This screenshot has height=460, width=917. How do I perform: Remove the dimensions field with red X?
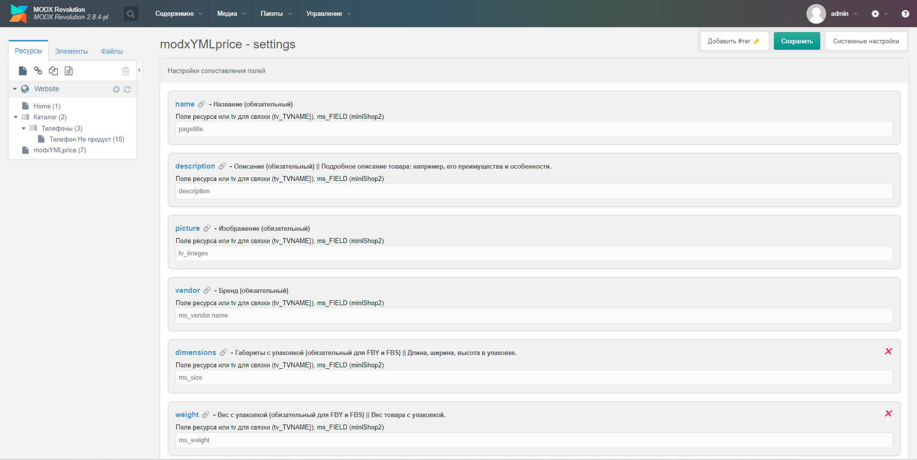pyautogui.click(x=888, y=351)
